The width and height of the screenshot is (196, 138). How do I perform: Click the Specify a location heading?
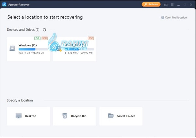pyautogui.click(x=20, y=100)
